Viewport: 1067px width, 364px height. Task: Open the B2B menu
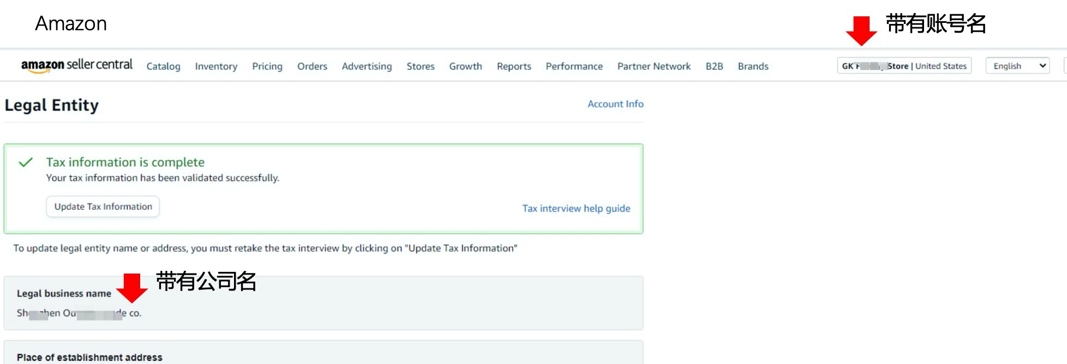[714, 66]
